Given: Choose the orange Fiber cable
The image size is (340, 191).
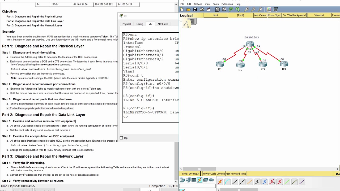Looking at the screenshot, I should 250,182.
